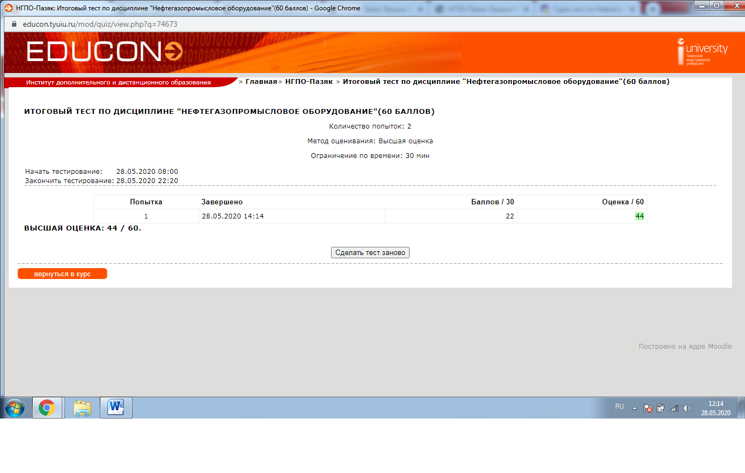Open the RU input language selector

[620, 407]
